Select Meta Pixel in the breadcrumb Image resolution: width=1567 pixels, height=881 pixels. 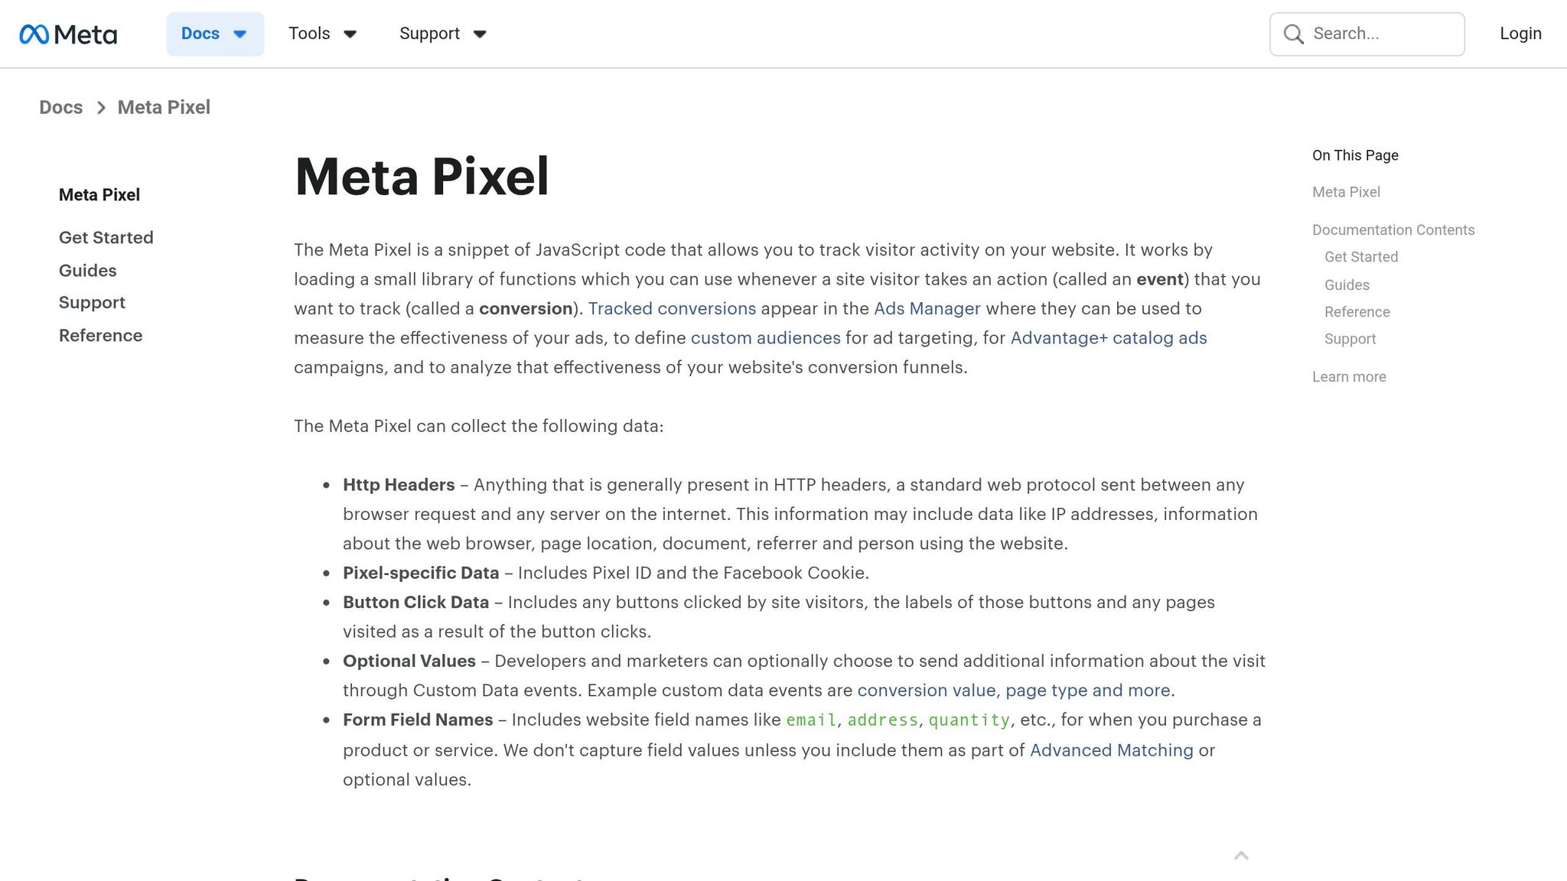[x=163, y=107]
